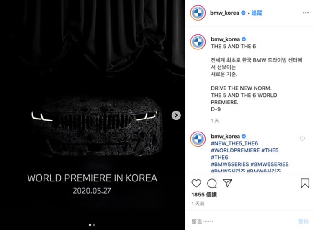Share the post via paper plane icon
Image resolution: width=314 pixels, height=230 pixels.
[227, 183]
